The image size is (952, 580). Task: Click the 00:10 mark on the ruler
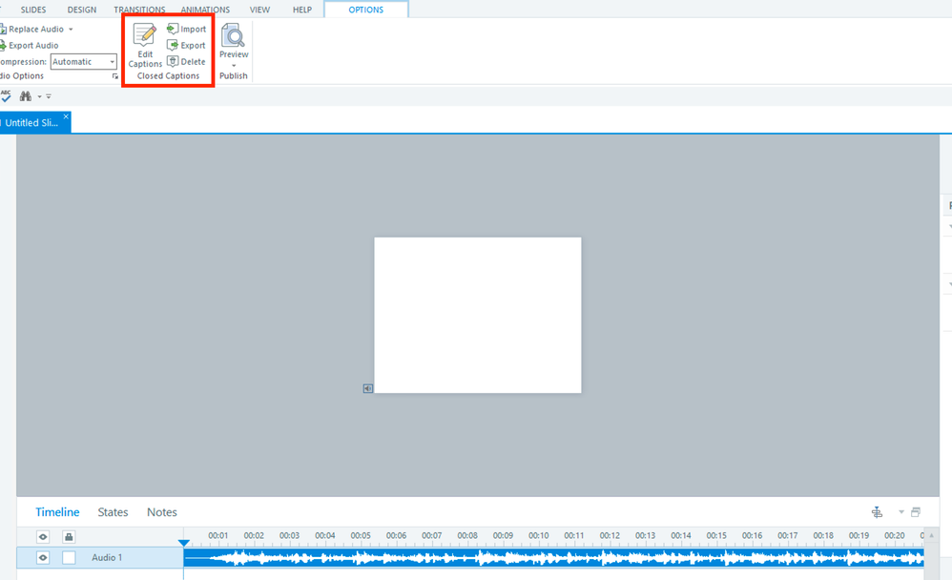539,536
